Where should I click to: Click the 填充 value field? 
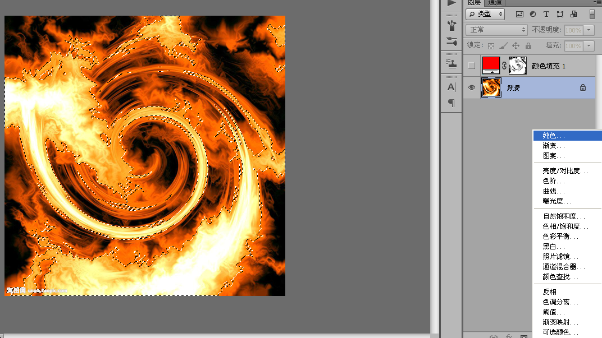click(573, 46)
